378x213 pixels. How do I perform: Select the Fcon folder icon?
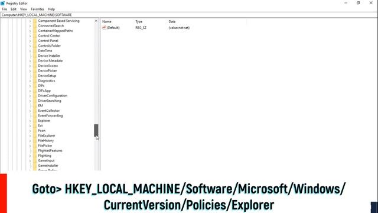[x=35, y=131]
